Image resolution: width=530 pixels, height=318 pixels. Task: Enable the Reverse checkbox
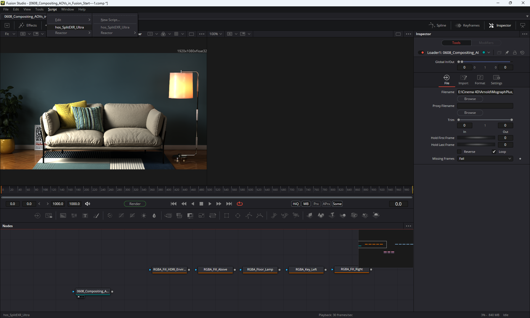(x=459, y=152)
